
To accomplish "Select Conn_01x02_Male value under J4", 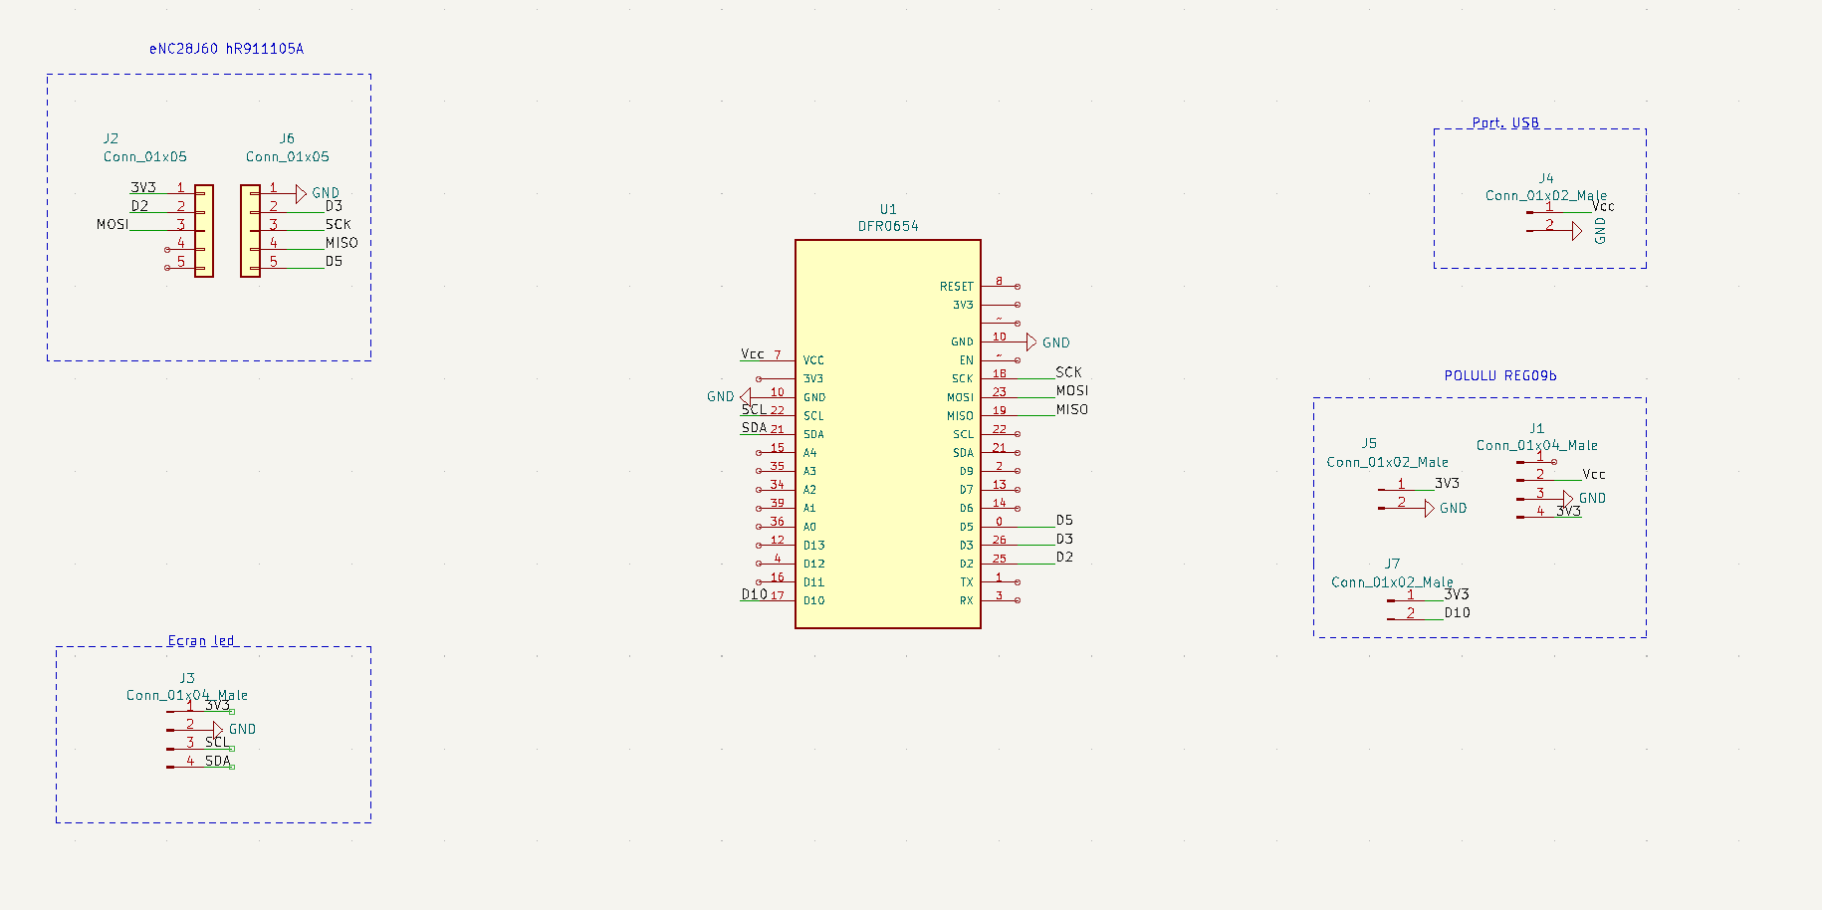I will (x=1546, y=195).
